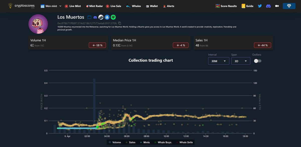The image size is (301, 147).
Task: Click the Los Muertos collection name
Action: coord(71,17)
